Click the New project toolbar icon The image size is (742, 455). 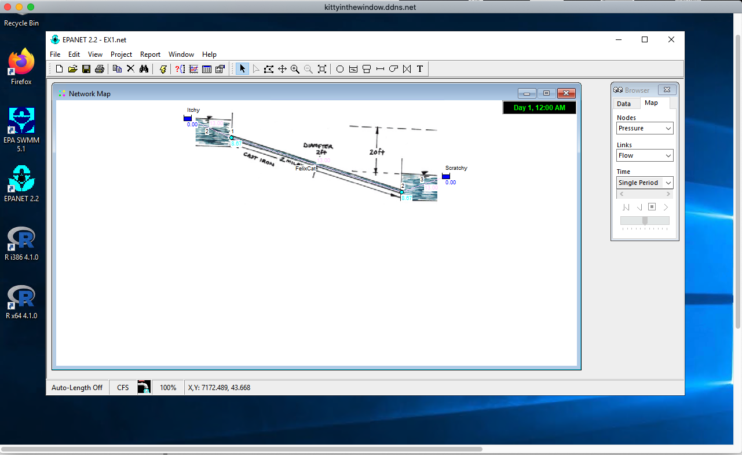[60, 69]
